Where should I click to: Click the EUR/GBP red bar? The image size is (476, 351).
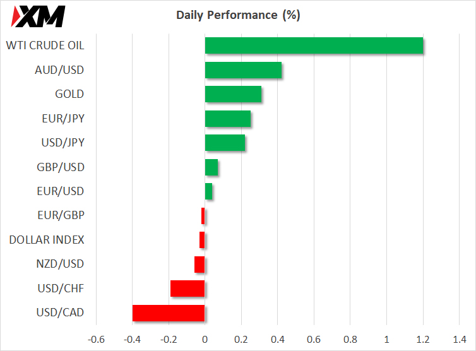click(x=203, y=216)
